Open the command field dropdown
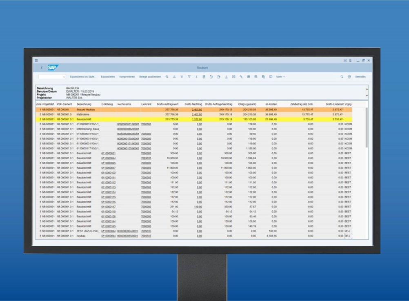Viewport: 409px width, 301px height. 64,77
